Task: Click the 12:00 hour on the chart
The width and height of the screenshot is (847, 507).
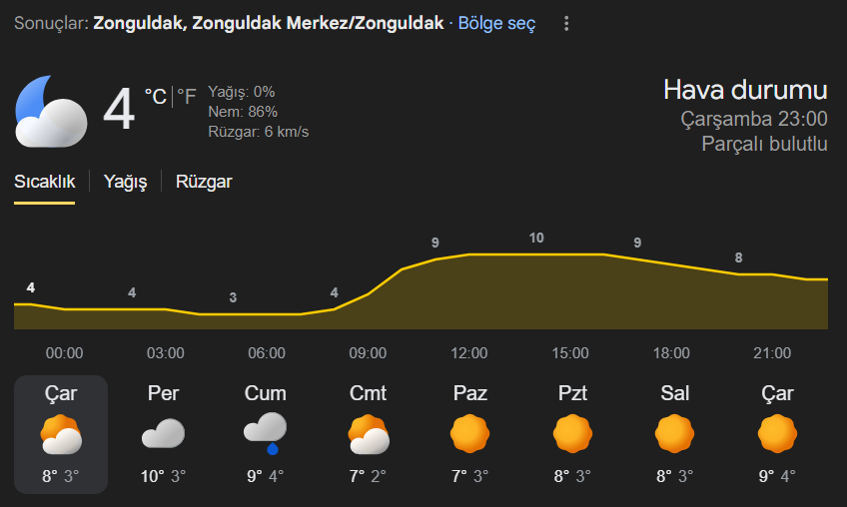Action: 469,353
